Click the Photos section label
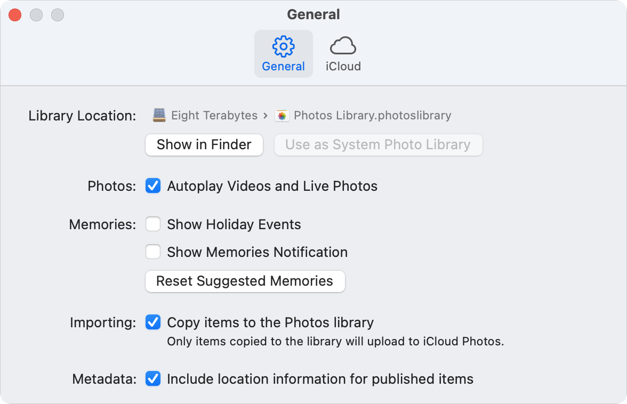Screen dimensions: 627x404 point(111,186)
